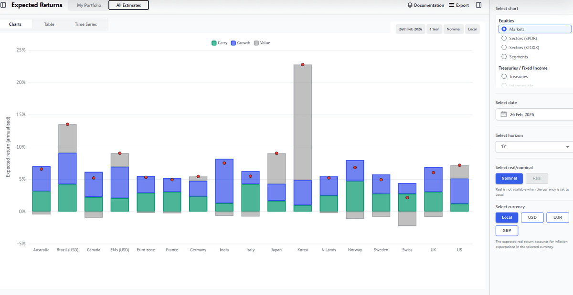This screenshot has width=573, height=295.
Task: Switch returns to Real mode
Action: click(537, 178)
